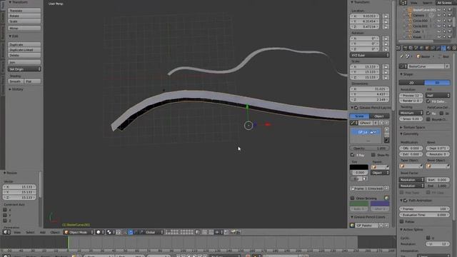
Task: Select the translate manipulator arrow icon
Action: (131, 232)
